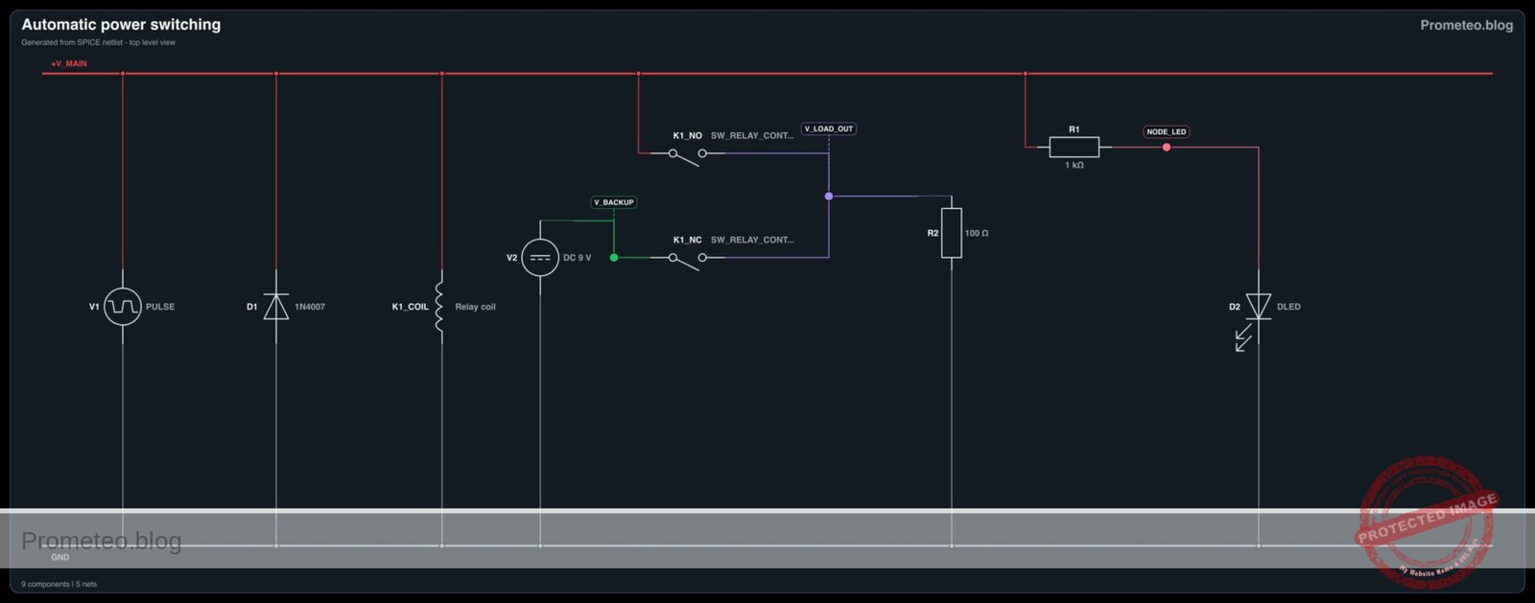Select the V1 pulse source symbol
Screen dimensions: 1535x603
tap(123, 307)
